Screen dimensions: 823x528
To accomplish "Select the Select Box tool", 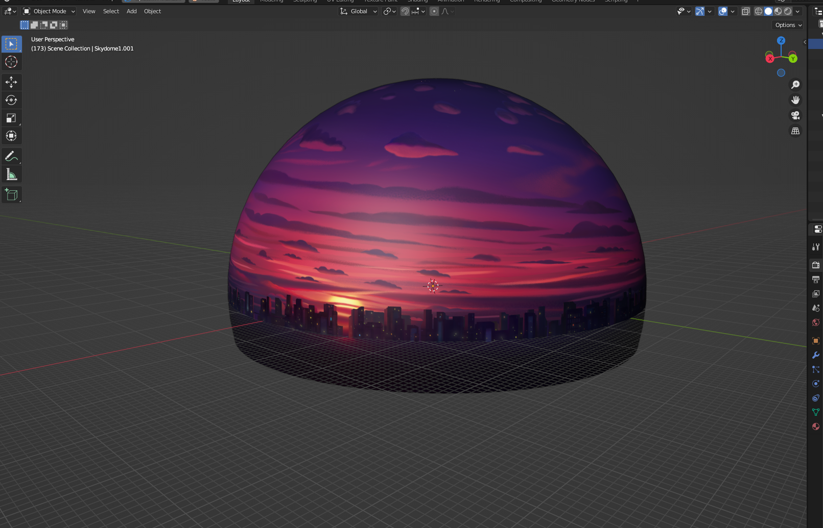I will tap(11, 44).
